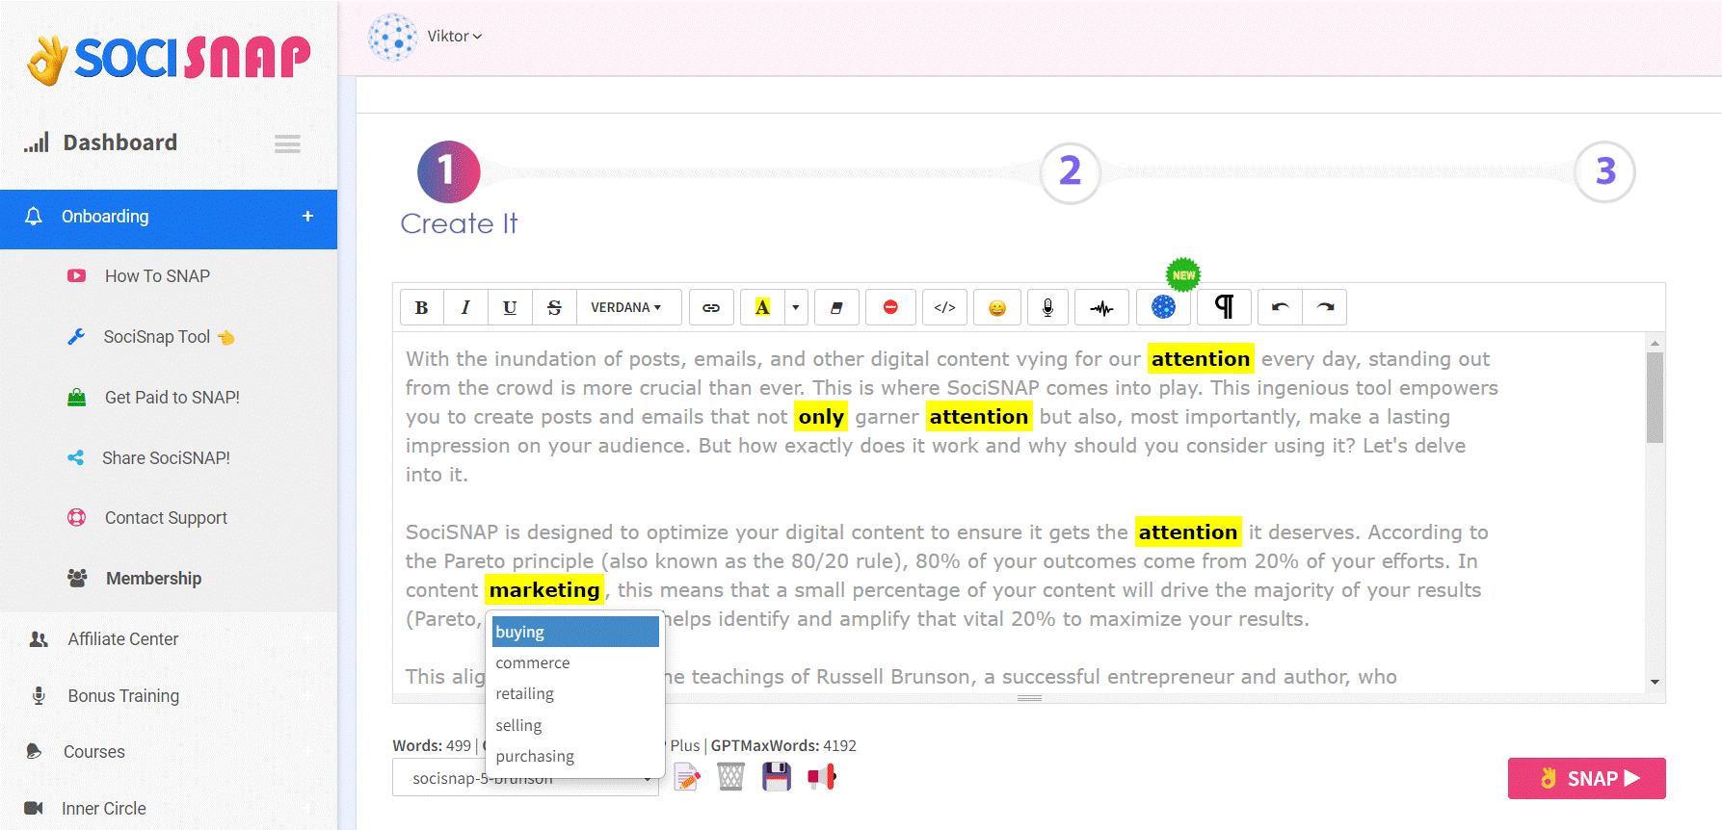
Task: Toggle bold formatting in the editor toolbar
Action: pos(421,307)
